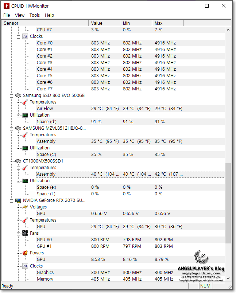Select the Core #3 clock row
Image resolution: width=236 pixels, height=293 pixels.
(x=131, y=63)
